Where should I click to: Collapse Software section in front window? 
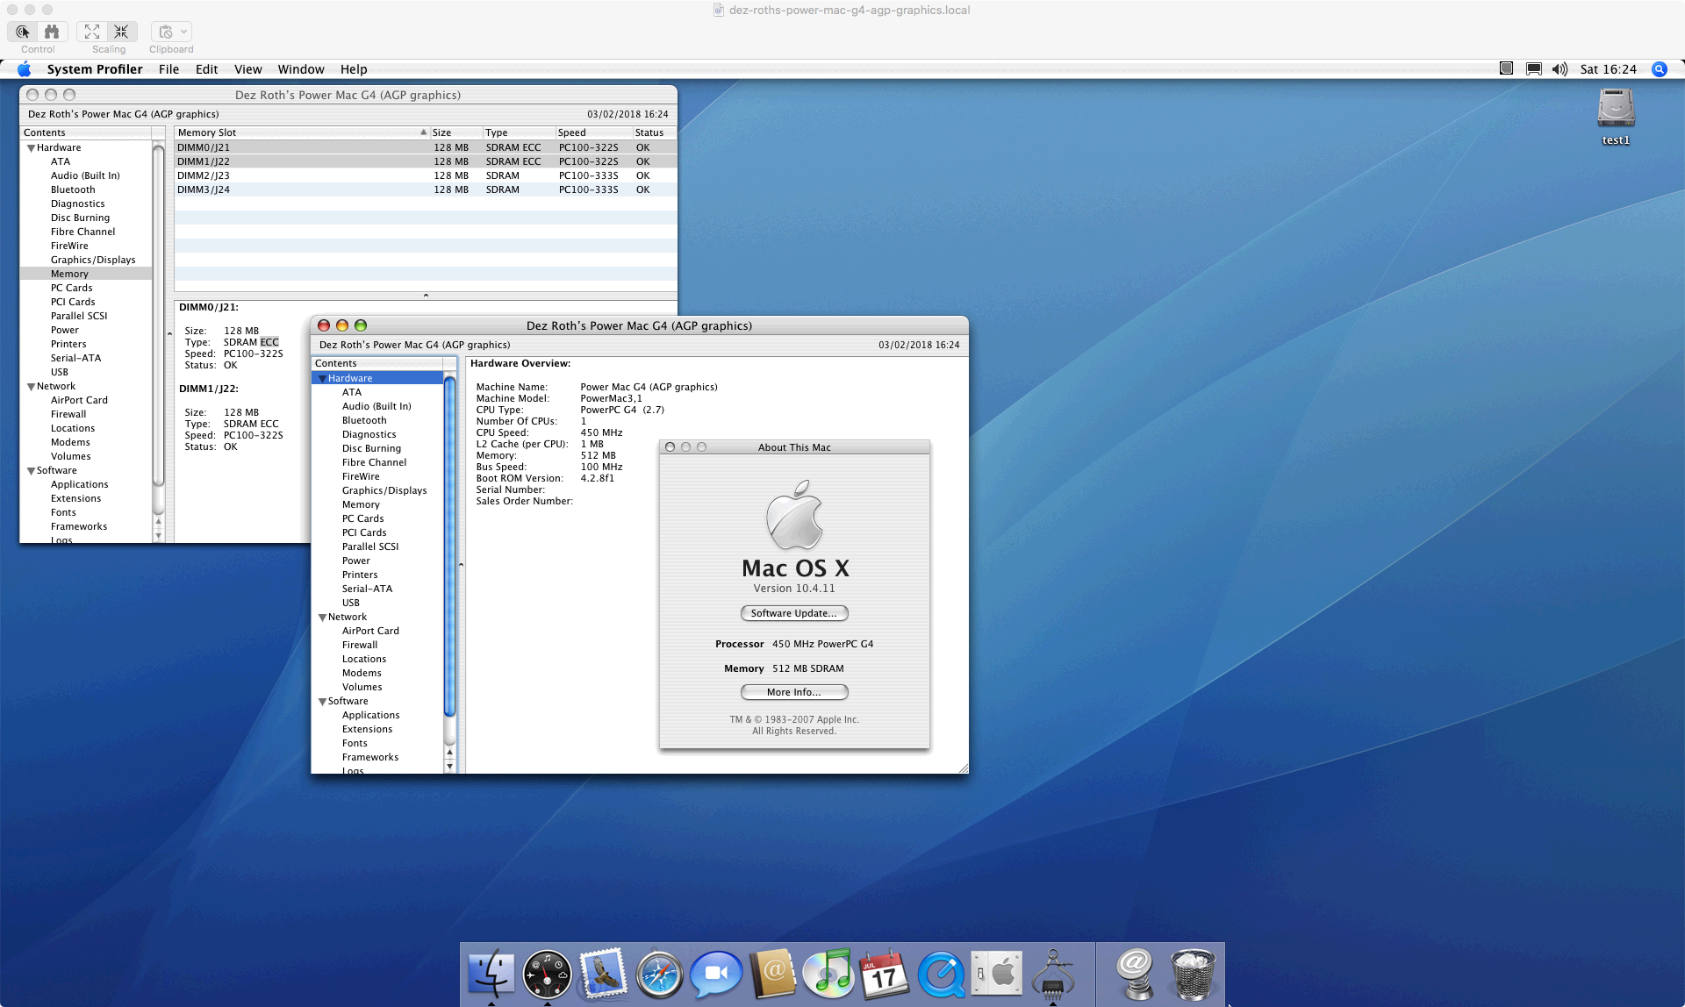click(x=322, y=702)
